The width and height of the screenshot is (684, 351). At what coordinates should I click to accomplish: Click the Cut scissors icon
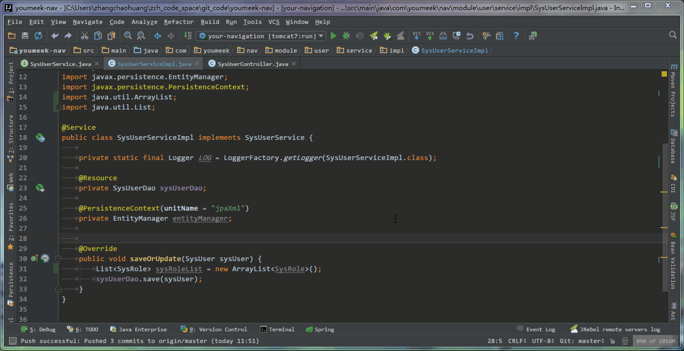click(84, 36)
